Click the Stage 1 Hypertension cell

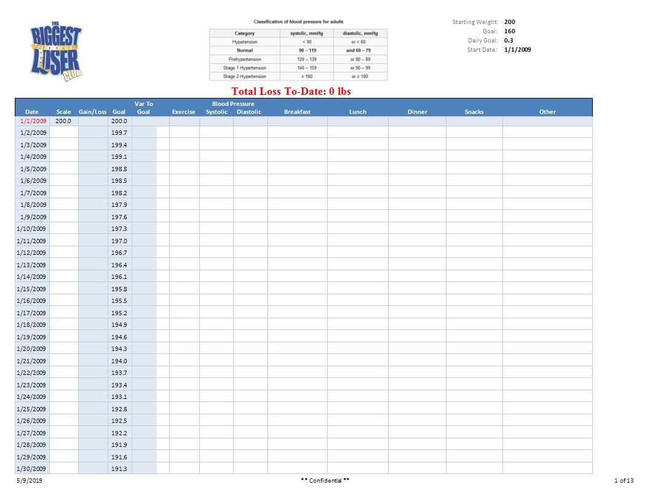[x=245, y=68]
